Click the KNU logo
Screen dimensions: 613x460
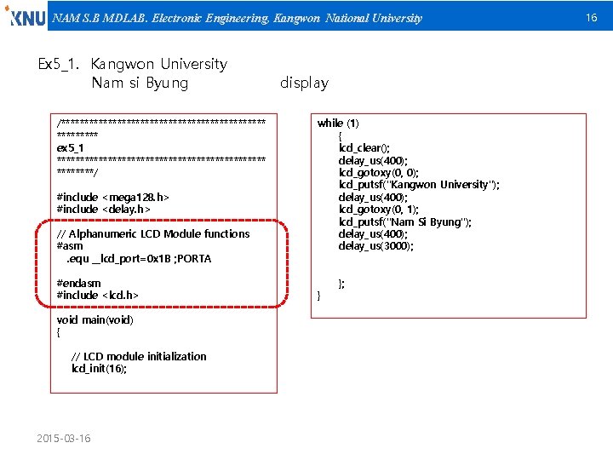pyautogui.click(x=25, y=16)
